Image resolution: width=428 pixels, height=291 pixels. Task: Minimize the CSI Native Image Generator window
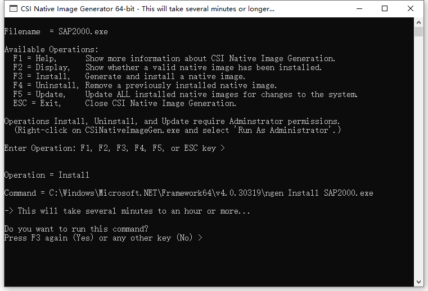pos(359,9)
